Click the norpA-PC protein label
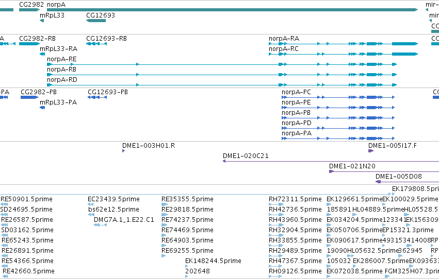Viewport: 439px width, 279px height. coord(296,92)
